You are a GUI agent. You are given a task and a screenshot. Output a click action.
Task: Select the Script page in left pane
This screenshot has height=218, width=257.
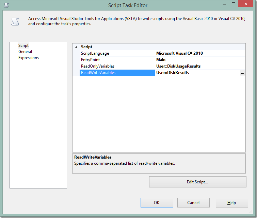(23, 46)
